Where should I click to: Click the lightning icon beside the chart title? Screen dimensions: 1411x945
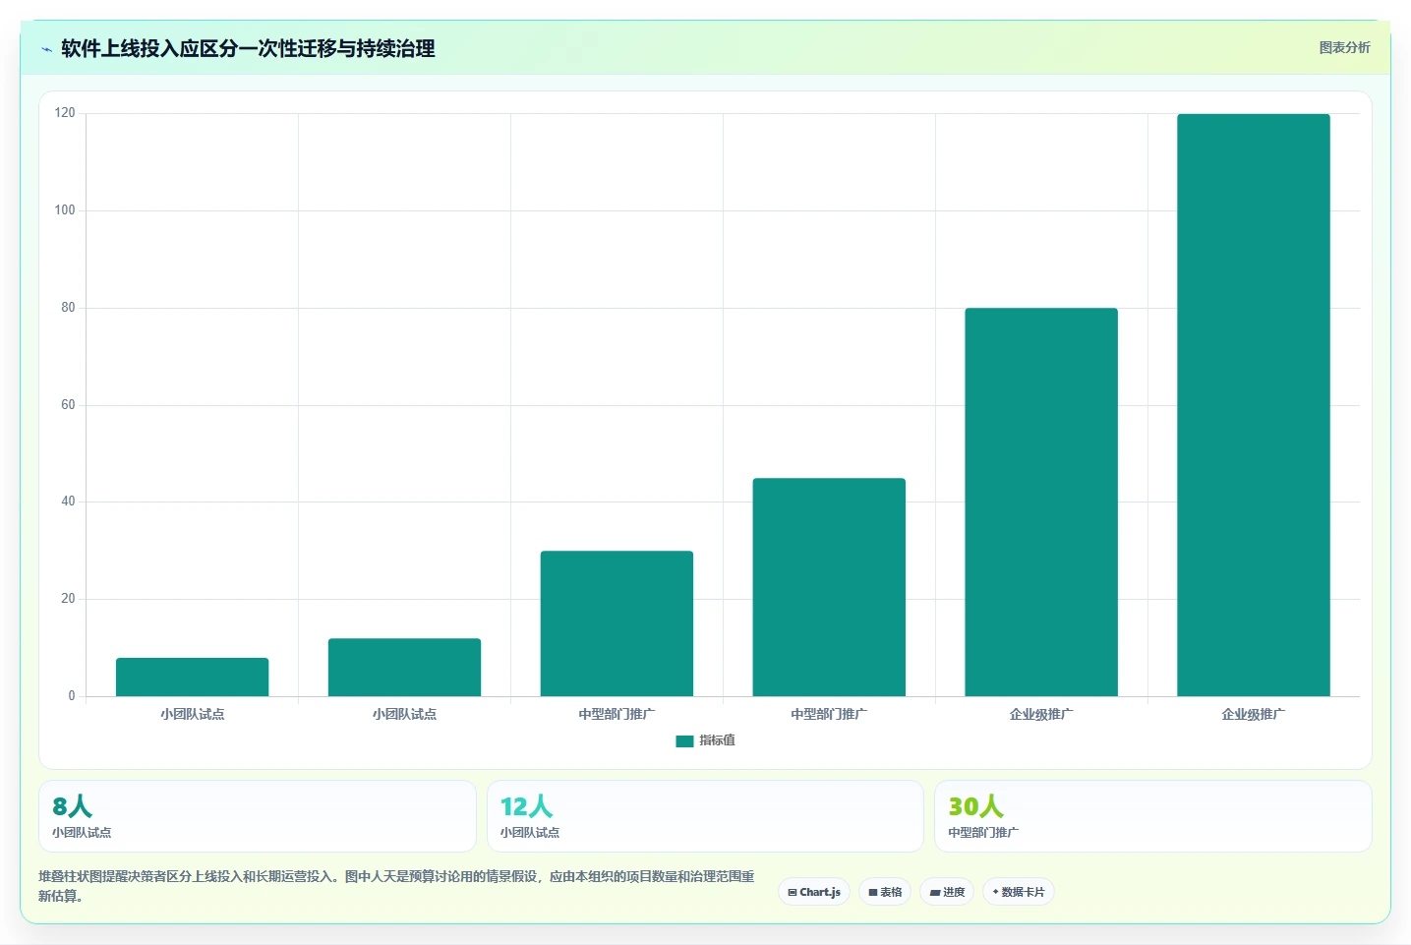coord(46,49)
